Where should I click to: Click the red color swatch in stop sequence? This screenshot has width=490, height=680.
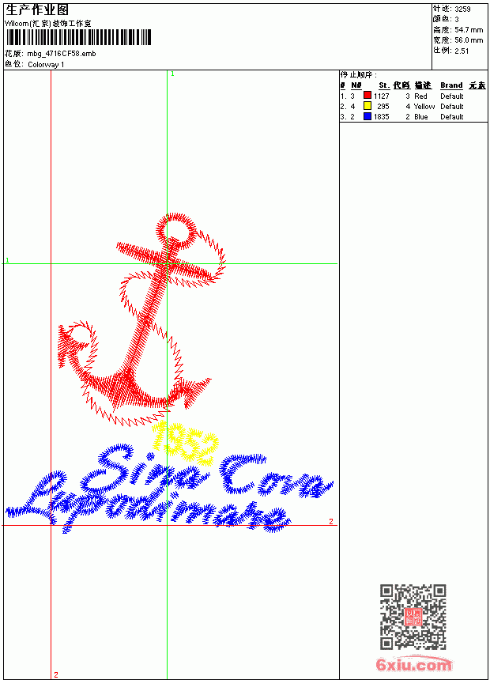click(367, 96)
